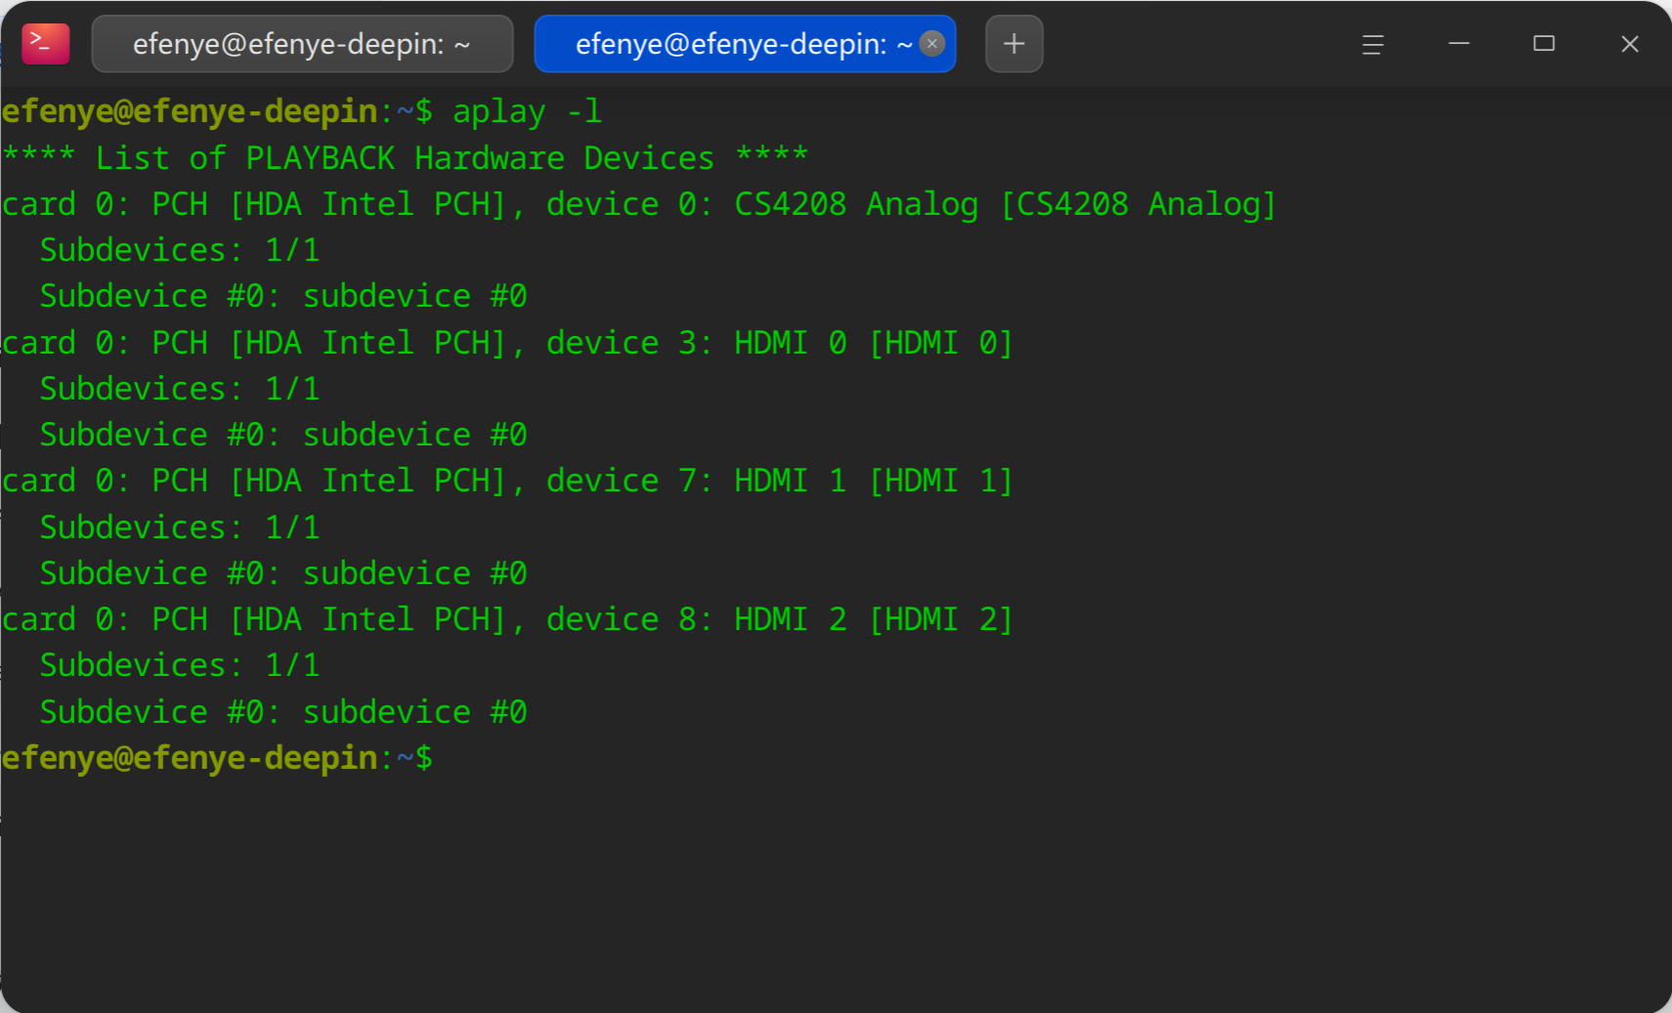Select the active blue terminal tab
Image resolution: width=1672 pixels, height=1013 pixels.
coord(745,44)
